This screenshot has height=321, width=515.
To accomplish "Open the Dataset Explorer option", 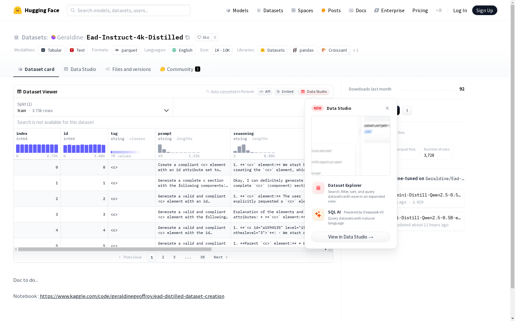I will point(351,193).
